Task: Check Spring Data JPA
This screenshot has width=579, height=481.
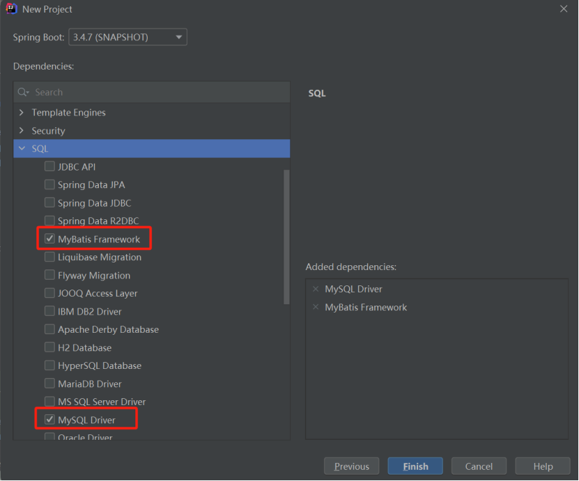Action: (x=49, y=184)
